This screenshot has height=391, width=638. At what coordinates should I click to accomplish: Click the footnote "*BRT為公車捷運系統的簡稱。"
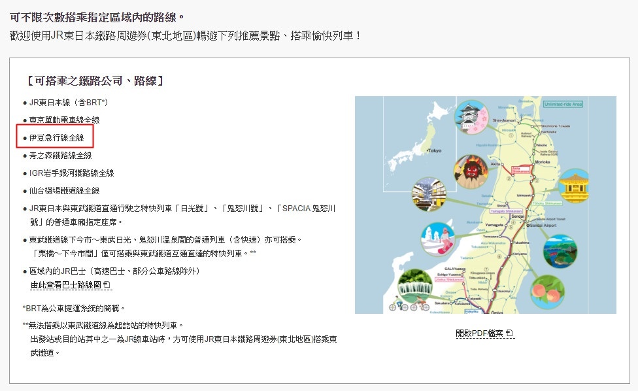[74, 309]
